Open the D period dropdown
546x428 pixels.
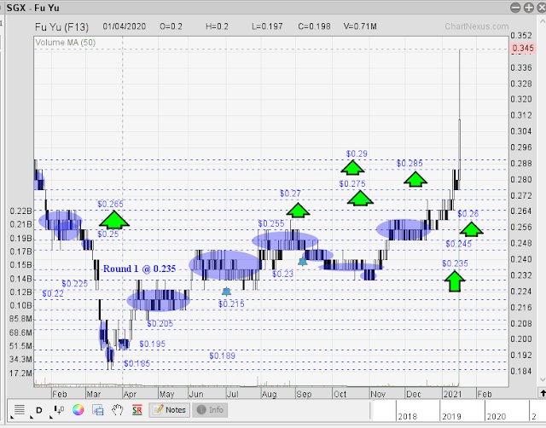pyautogui.click(x=39, y=410)
